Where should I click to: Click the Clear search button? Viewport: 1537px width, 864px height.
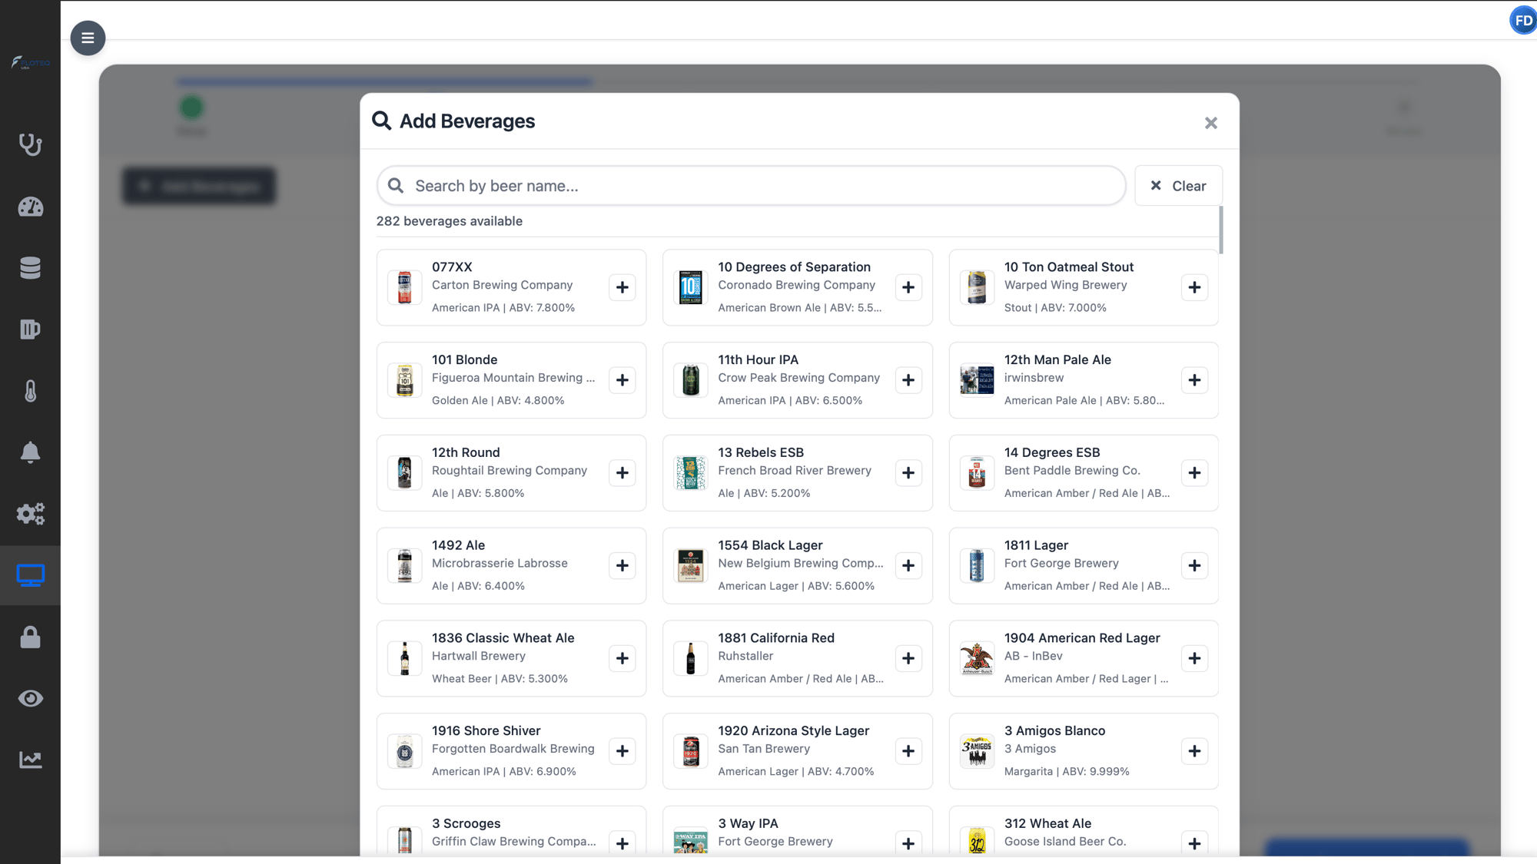click(1178, 185)
